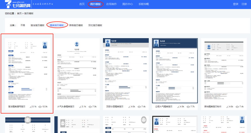The width and height of the screenshot is (251, 133).
Task: Select the 表格简历模板 category filter
Action: click(x=76, y=25)
